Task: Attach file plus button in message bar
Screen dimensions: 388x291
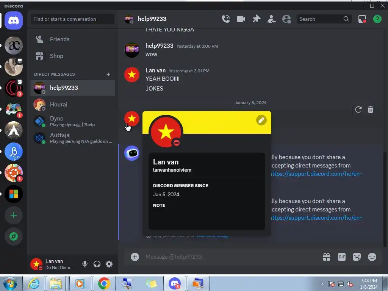Action: pyautogui.click(x=135, y=257)
